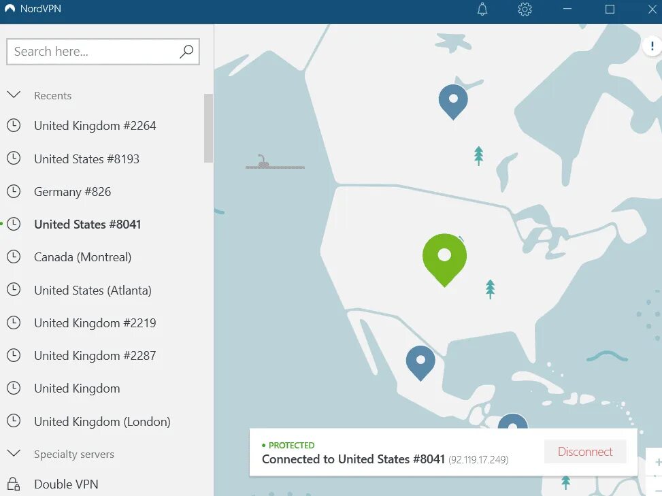Click the clock icon beside United Kingdom (London)

(14, 421)
